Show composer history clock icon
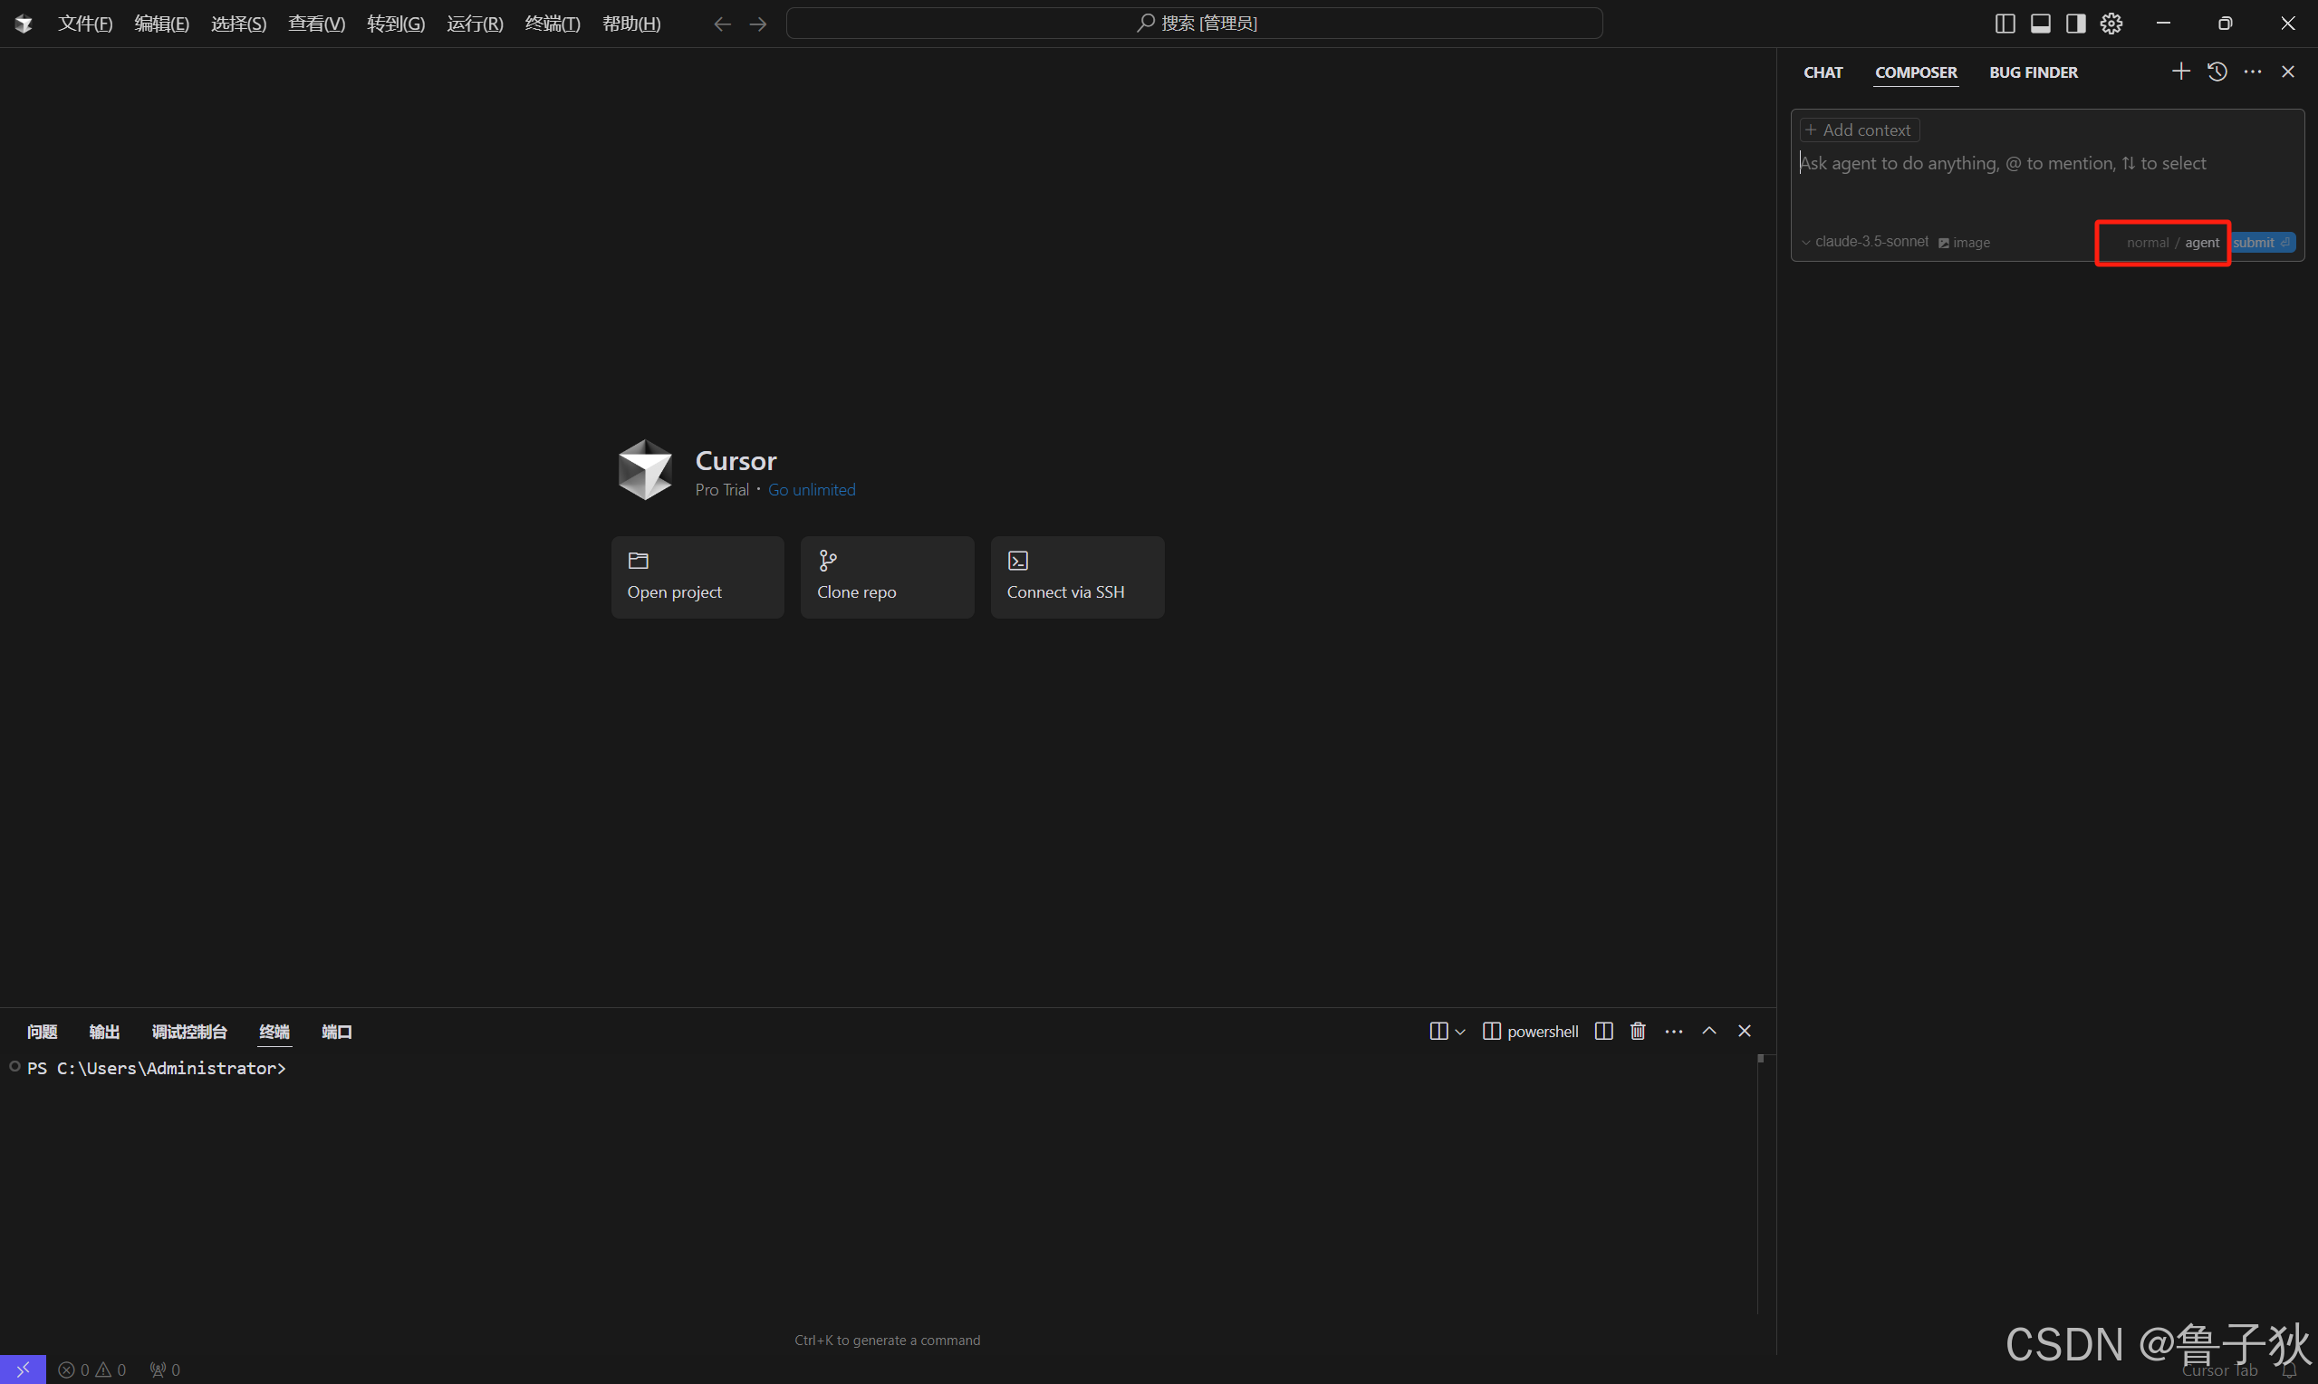 point(2217,72)
